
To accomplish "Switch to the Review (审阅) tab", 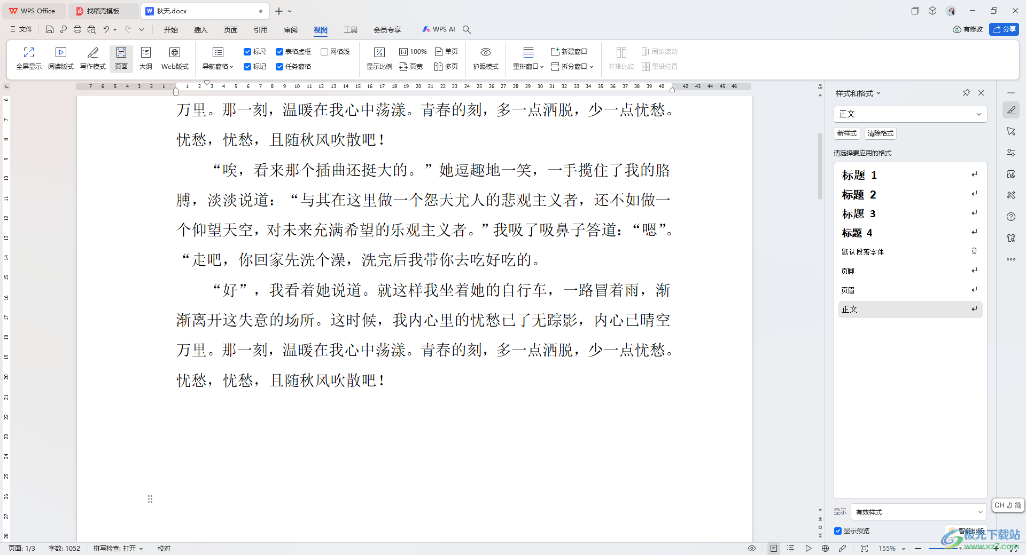I will coord(291,30).
